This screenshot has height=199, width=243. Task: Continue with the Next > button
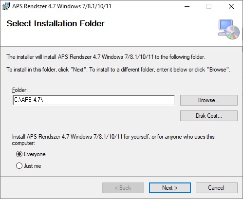tap(170, 188)
